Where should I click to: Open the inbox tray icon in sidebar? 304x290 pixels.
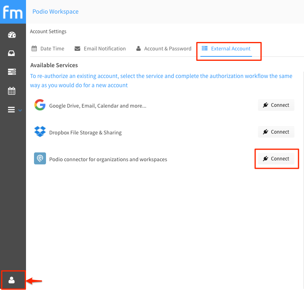click(x=12, y=53)
